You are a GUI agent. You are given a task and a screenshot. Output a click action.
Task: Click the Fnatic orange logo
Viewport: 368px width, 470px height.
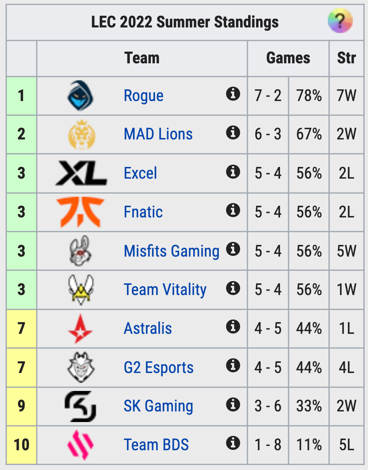[x=80, y=212]
